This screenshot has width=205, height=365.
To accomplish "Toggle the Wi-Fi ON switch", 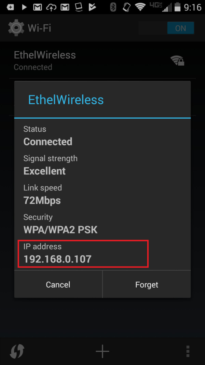I will point(166,28).
